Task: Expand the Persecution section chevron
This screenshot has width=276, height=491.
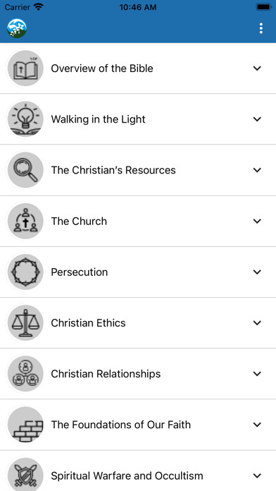Action: click(x=257, y=272)
